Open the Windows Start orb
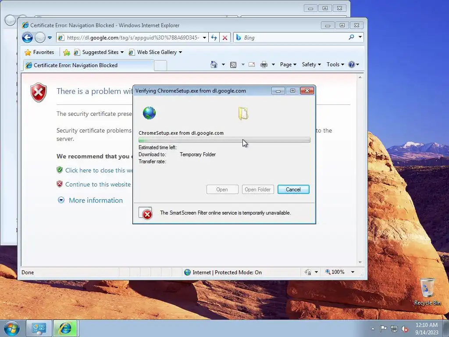Image resolution: width=449 pixels, height=337 pixels. [x=12, y=328]
